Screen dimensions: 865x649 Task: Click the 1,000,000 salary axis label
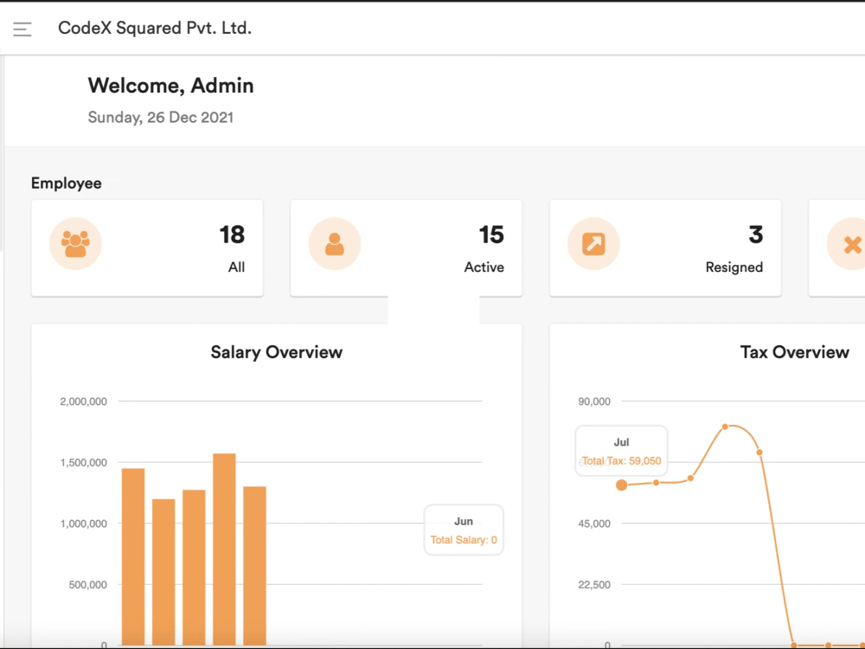click(83, 524)
